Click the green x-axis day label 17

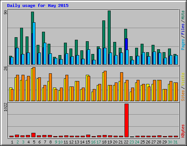coord(99,142)
